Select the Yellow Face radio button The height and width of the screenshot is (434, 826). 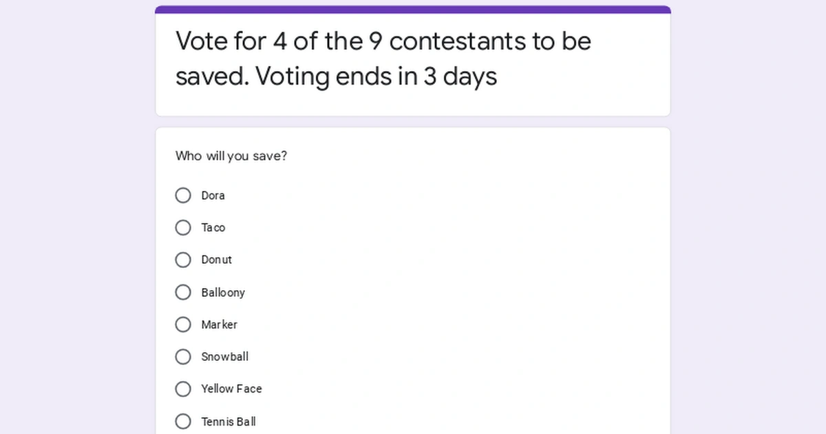[182, 389]
